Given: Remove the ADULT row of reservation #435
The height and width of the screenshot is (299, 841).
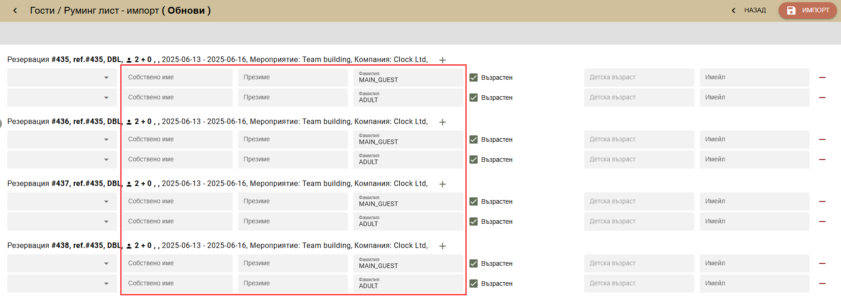Looking at the screenshot, I should (822, 98).
